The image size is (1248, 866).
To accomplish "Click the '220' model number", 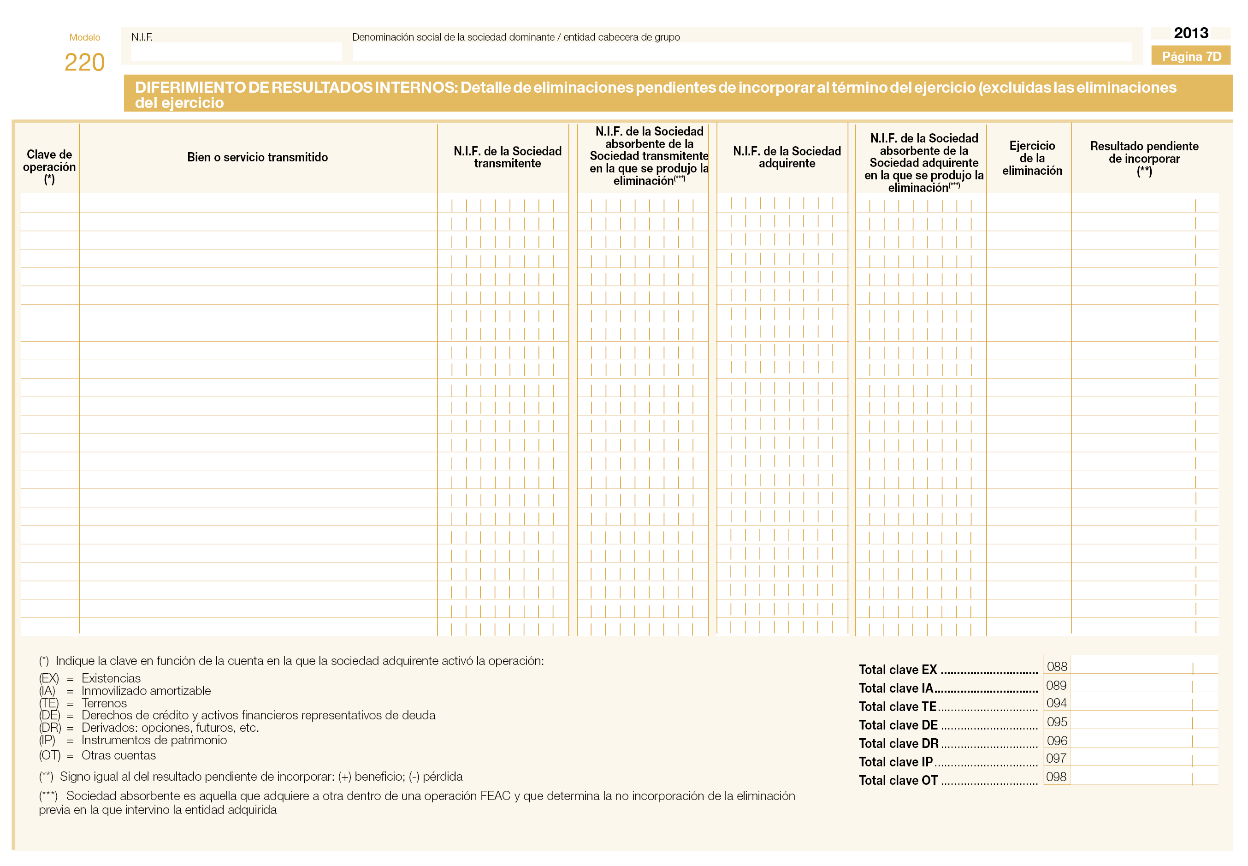I will [x=85, y=62].
